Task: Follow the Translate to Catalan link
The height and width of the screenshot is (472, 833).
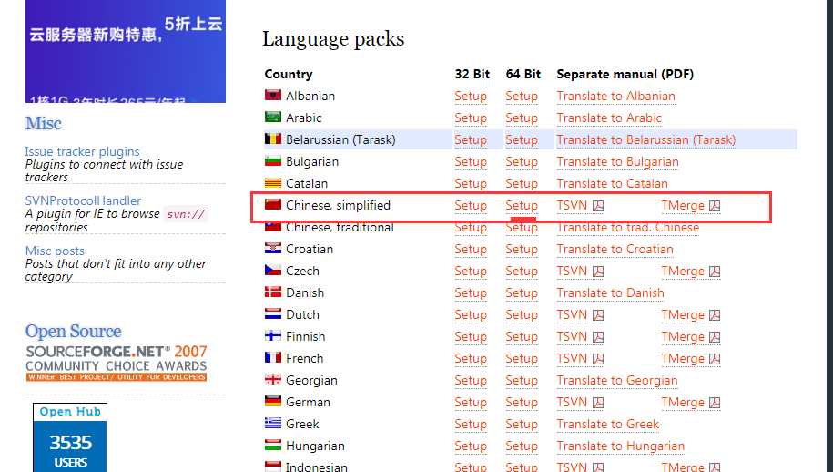Action: tap(612, 183)
